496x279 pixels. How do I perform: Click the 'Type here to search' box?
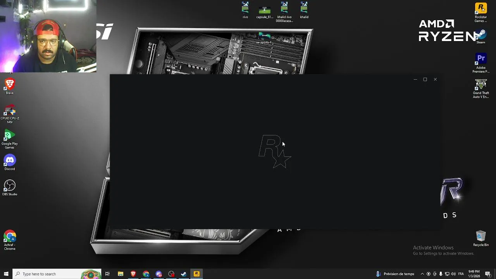(57, 274)
